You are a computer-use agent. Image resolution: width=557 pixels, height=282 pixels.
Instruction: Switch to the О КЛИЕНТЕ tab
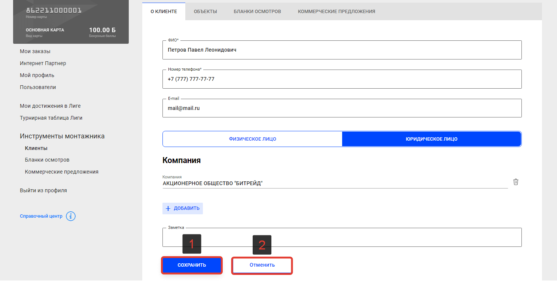164,12
